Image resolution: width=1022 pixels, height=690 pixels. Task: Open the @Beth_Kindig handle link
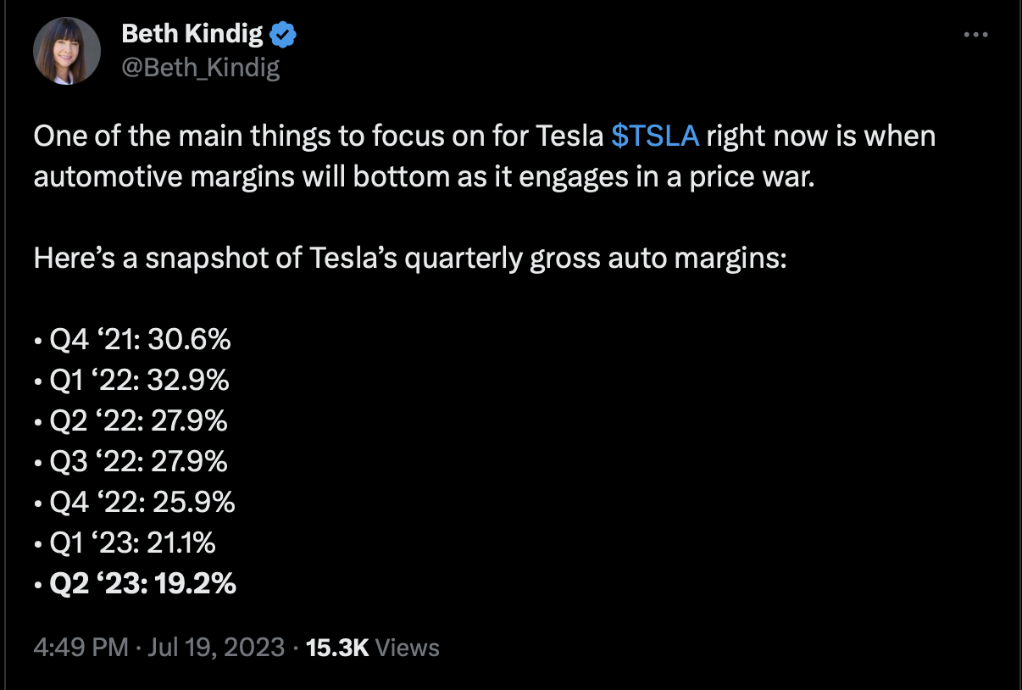click(200, 67)
